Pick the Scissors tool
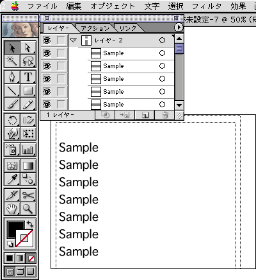 pos(28,195)
